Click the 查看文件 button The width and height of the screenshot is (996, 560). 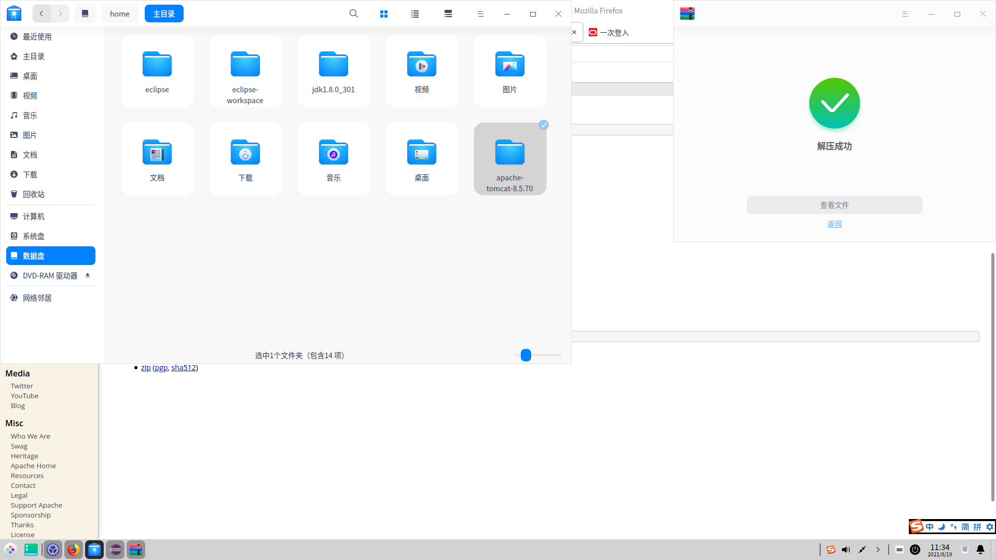coord(834,205)
